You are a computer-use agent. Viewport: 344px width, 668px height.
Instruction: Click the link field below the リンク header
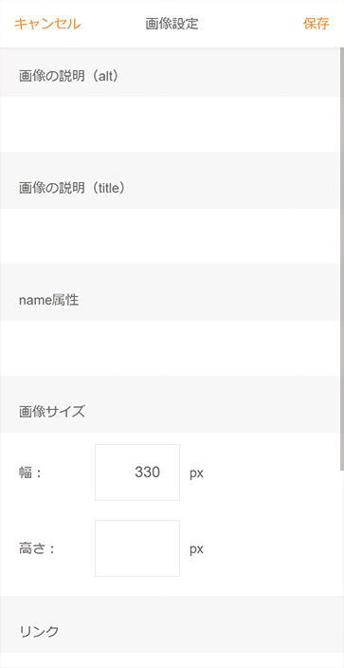pyautogui.click(x=171, y=660)
